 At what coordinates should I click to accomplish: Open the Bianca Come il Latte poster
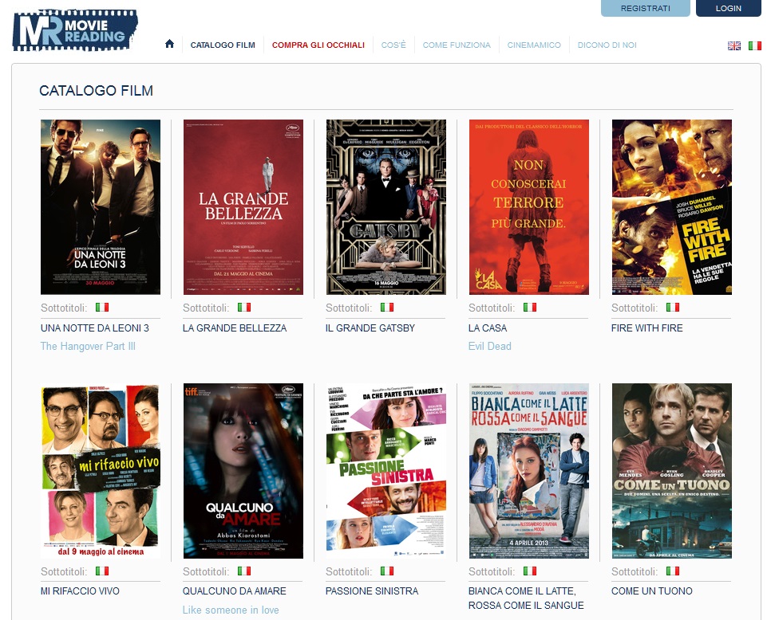[528, 471]
